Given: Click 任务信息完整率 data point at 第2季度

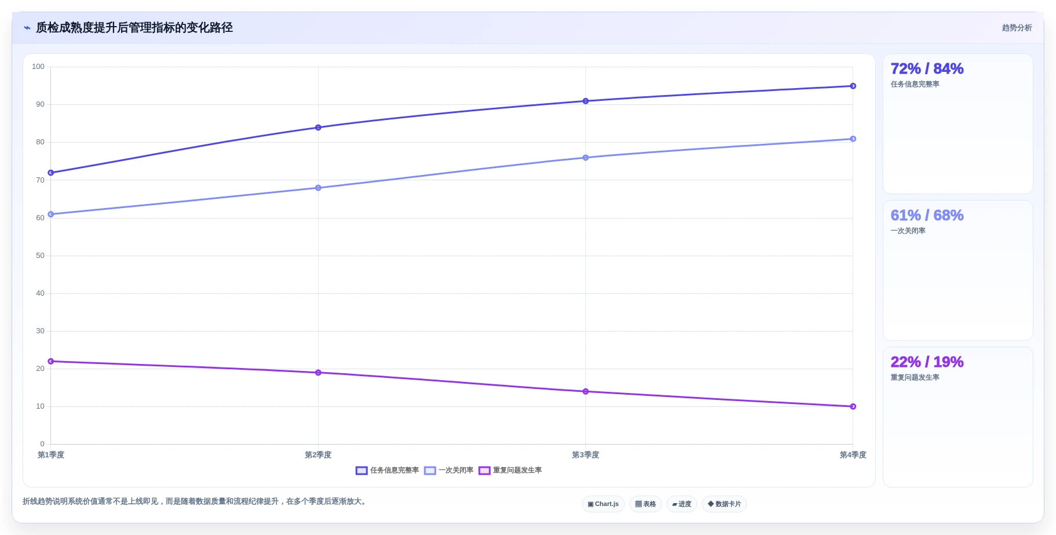Looking at the screenshot, I should pos(318,128).
